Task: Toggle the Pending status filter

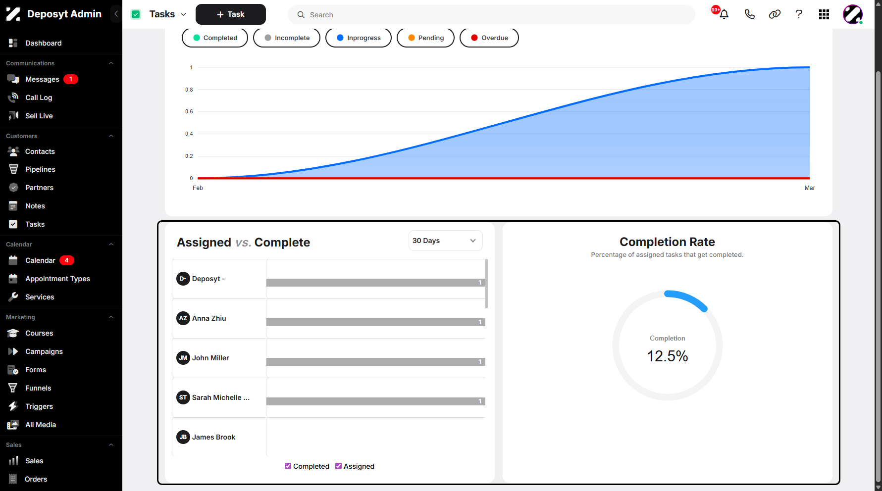Action: pyautogui.click(x=425, y=38)
